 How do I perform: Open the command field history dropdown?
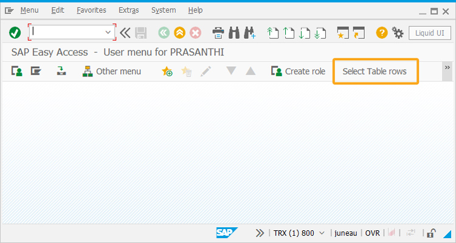pyautogui.click(x=108, y=32)
